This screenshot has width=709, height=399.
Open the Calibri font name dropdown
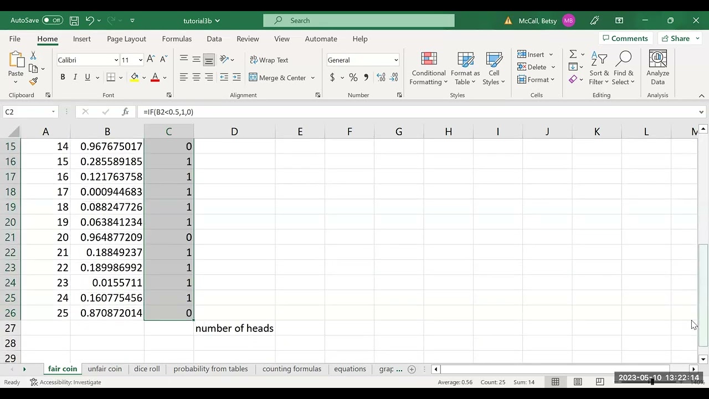click(x=116, y=60)
